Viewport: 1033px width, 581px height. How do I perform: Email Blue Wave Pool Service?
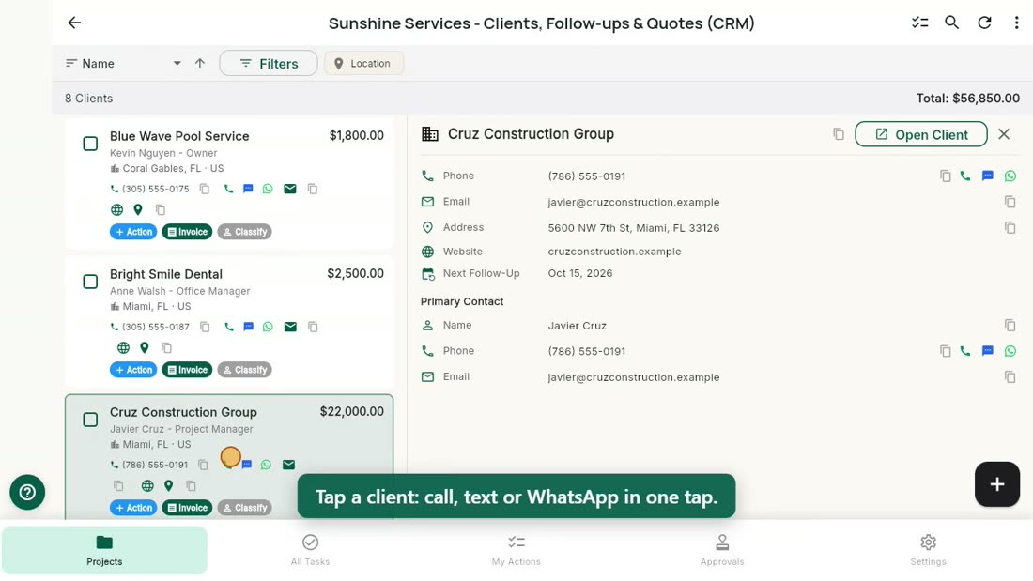tap(290, 189)
